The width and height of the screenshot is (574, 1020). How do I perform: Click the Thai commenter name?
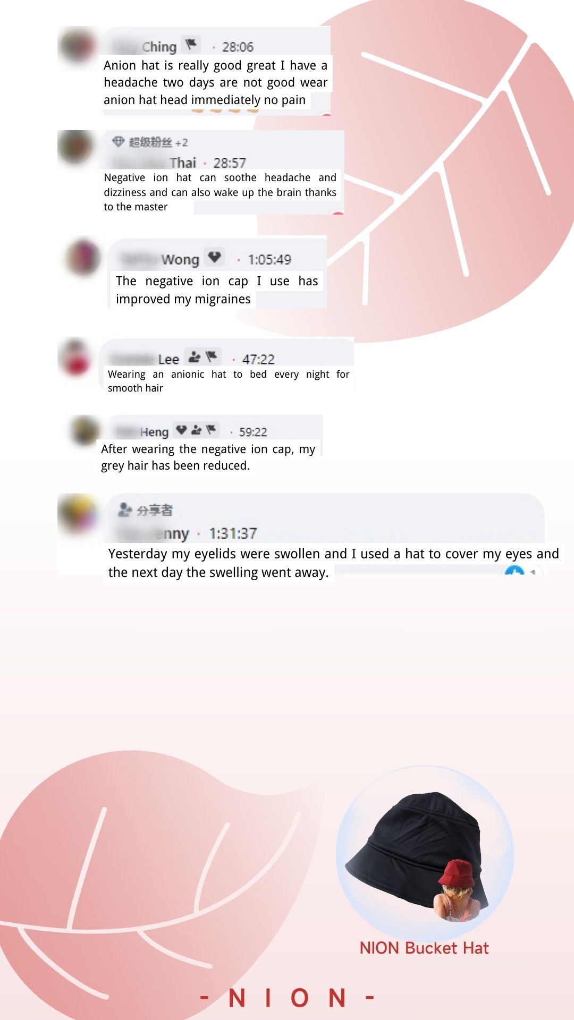click(x=183, y=163)
